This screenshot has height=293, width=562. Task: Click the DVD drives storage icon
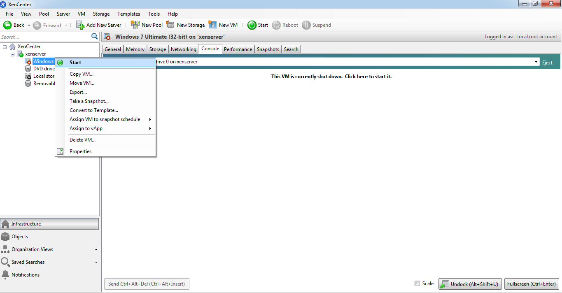click(28, 69)
